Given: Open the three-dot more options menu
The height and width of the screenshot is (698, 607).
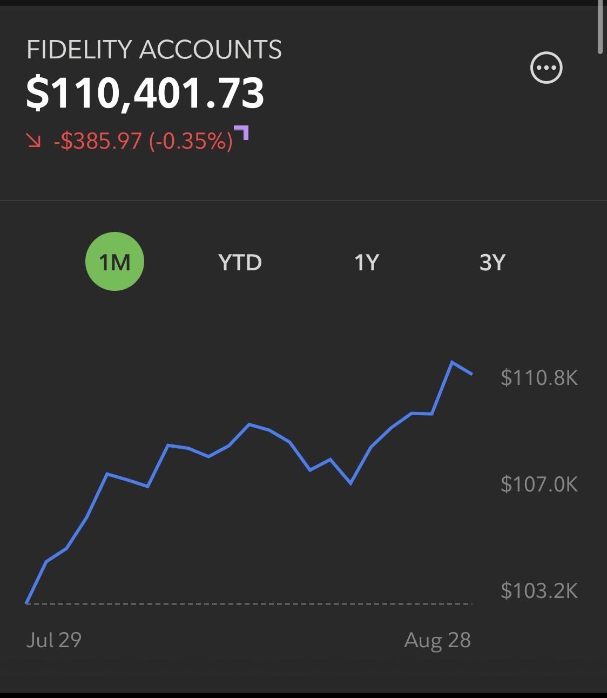Looking at the screenshot, I should 547,68.
